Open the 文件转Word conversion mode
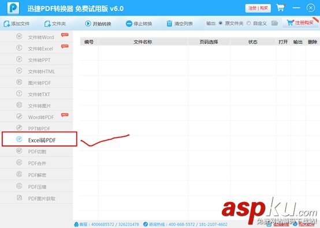 click(x=36, y=37)
